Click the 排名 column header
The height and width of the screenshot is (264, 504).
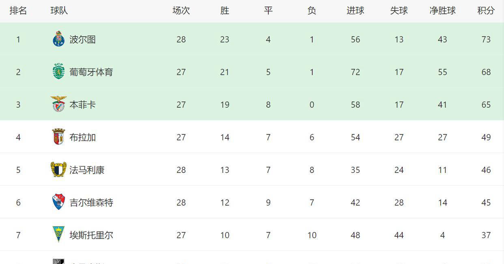coord(18,11)
